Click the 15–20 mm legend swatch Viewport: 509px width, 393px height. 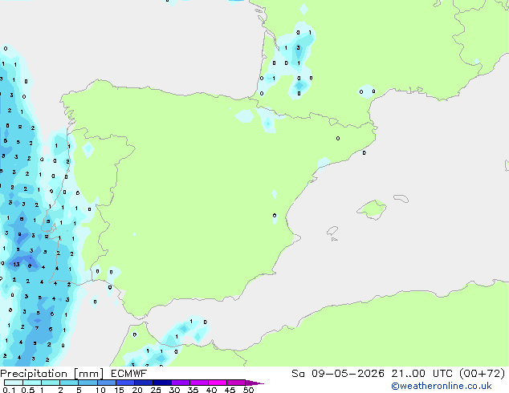coord(124,383)
